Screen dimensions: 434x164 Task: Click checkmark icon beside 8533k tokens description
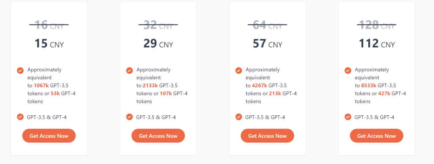coord(348,70)
